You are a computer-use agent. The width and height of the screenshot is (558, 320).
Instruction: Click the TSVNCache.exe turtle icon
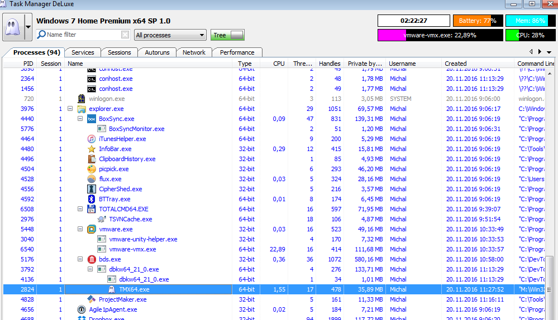coord(102,219)
